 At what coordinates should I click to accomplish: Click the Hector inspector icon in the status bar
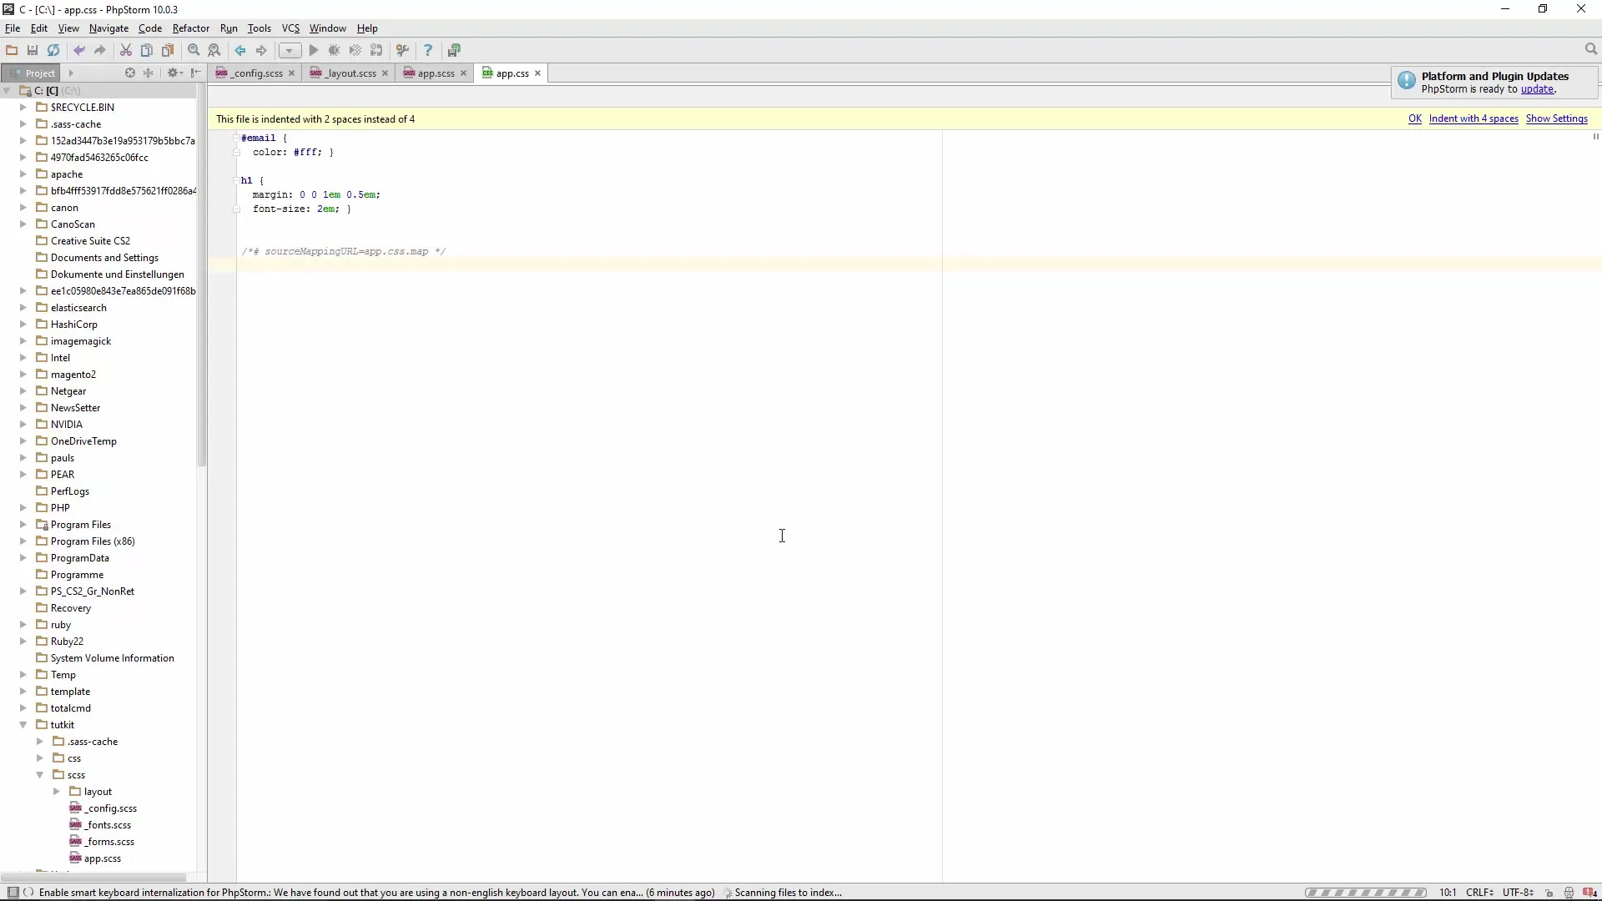1569,893
